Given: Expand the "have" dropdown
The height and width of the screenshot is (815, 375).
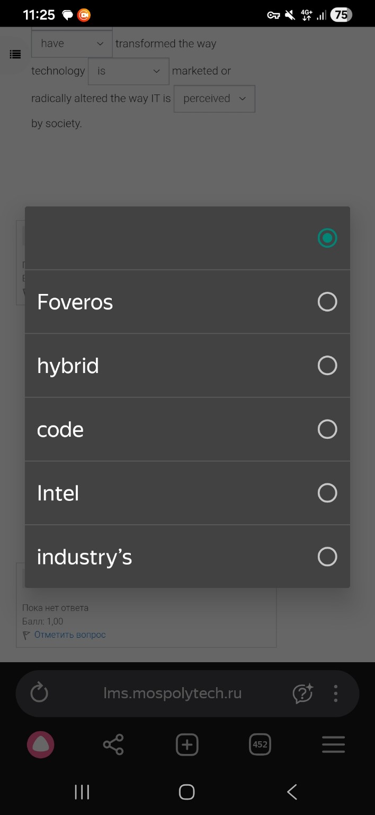Looking at the screenshot, I should point(72,44).
